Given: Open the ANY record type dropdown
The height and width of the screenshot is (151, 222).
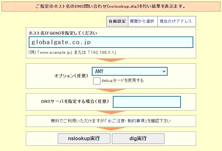Looking at the screenshot, I should [x=130, y=71].
